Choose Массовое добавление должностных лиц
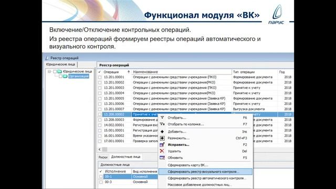Image resolution: width=336 pixels, height=189 pixels. pyautogui.click(x=206, y=184)
